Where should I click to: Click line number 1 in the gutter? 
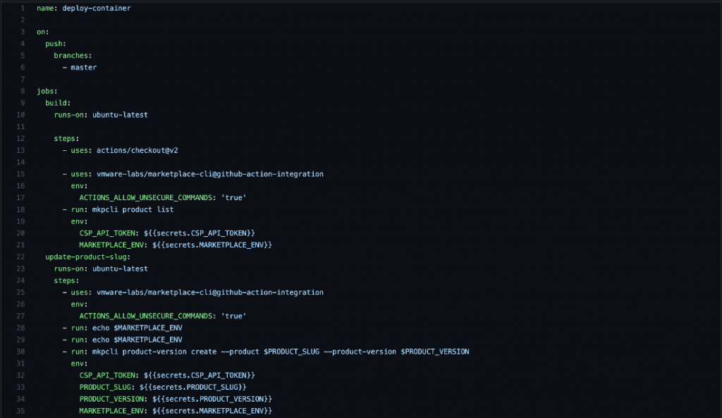[23, 8]
